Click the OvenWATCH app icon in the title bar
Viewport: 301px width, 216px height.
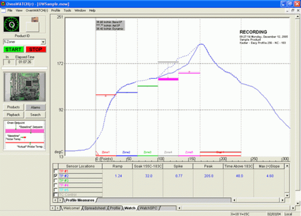(x=3, y=4)
